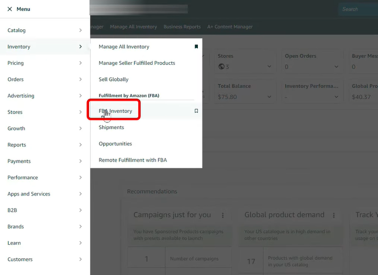Expand the B2B chevron arrow

tap(81, 210)
